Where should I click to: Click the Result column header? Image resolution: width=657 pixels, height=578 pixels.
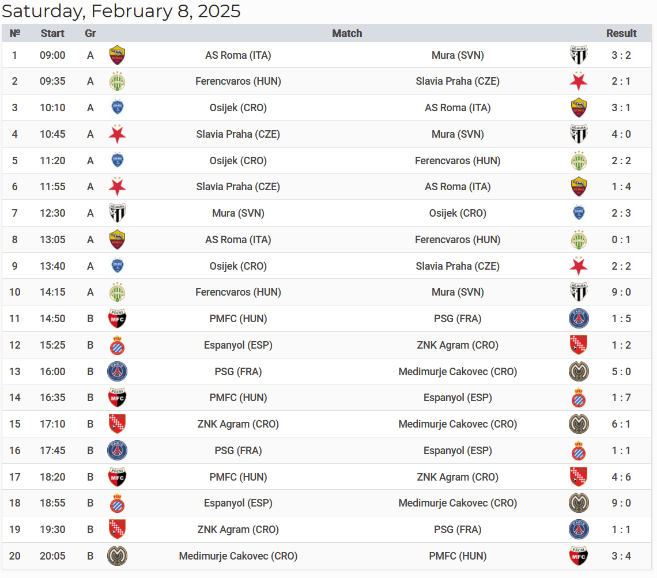tap(621, 33)
